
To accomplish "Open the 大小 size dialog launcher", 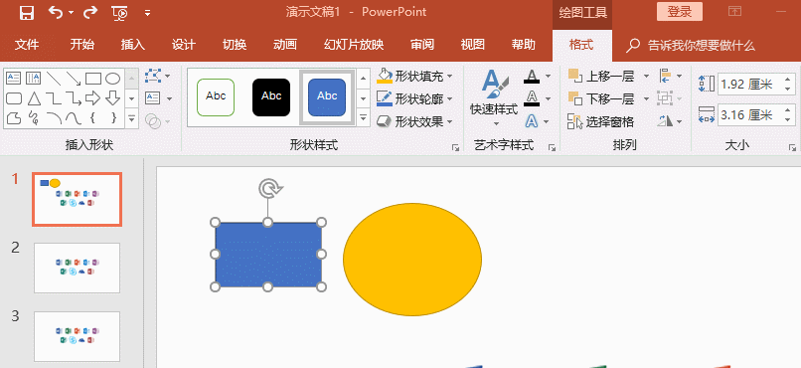I will (x=792, y=148).
